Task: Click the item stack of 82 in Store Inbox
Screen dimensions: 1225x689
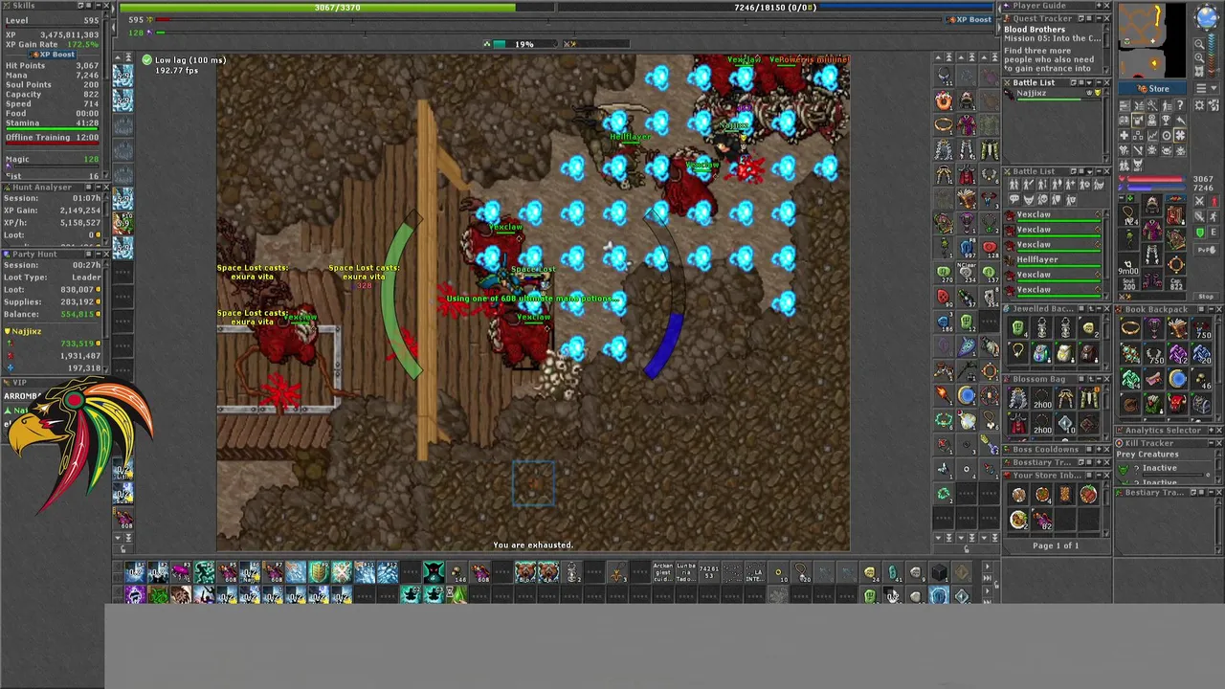Action: click(x=1042, y=520)
